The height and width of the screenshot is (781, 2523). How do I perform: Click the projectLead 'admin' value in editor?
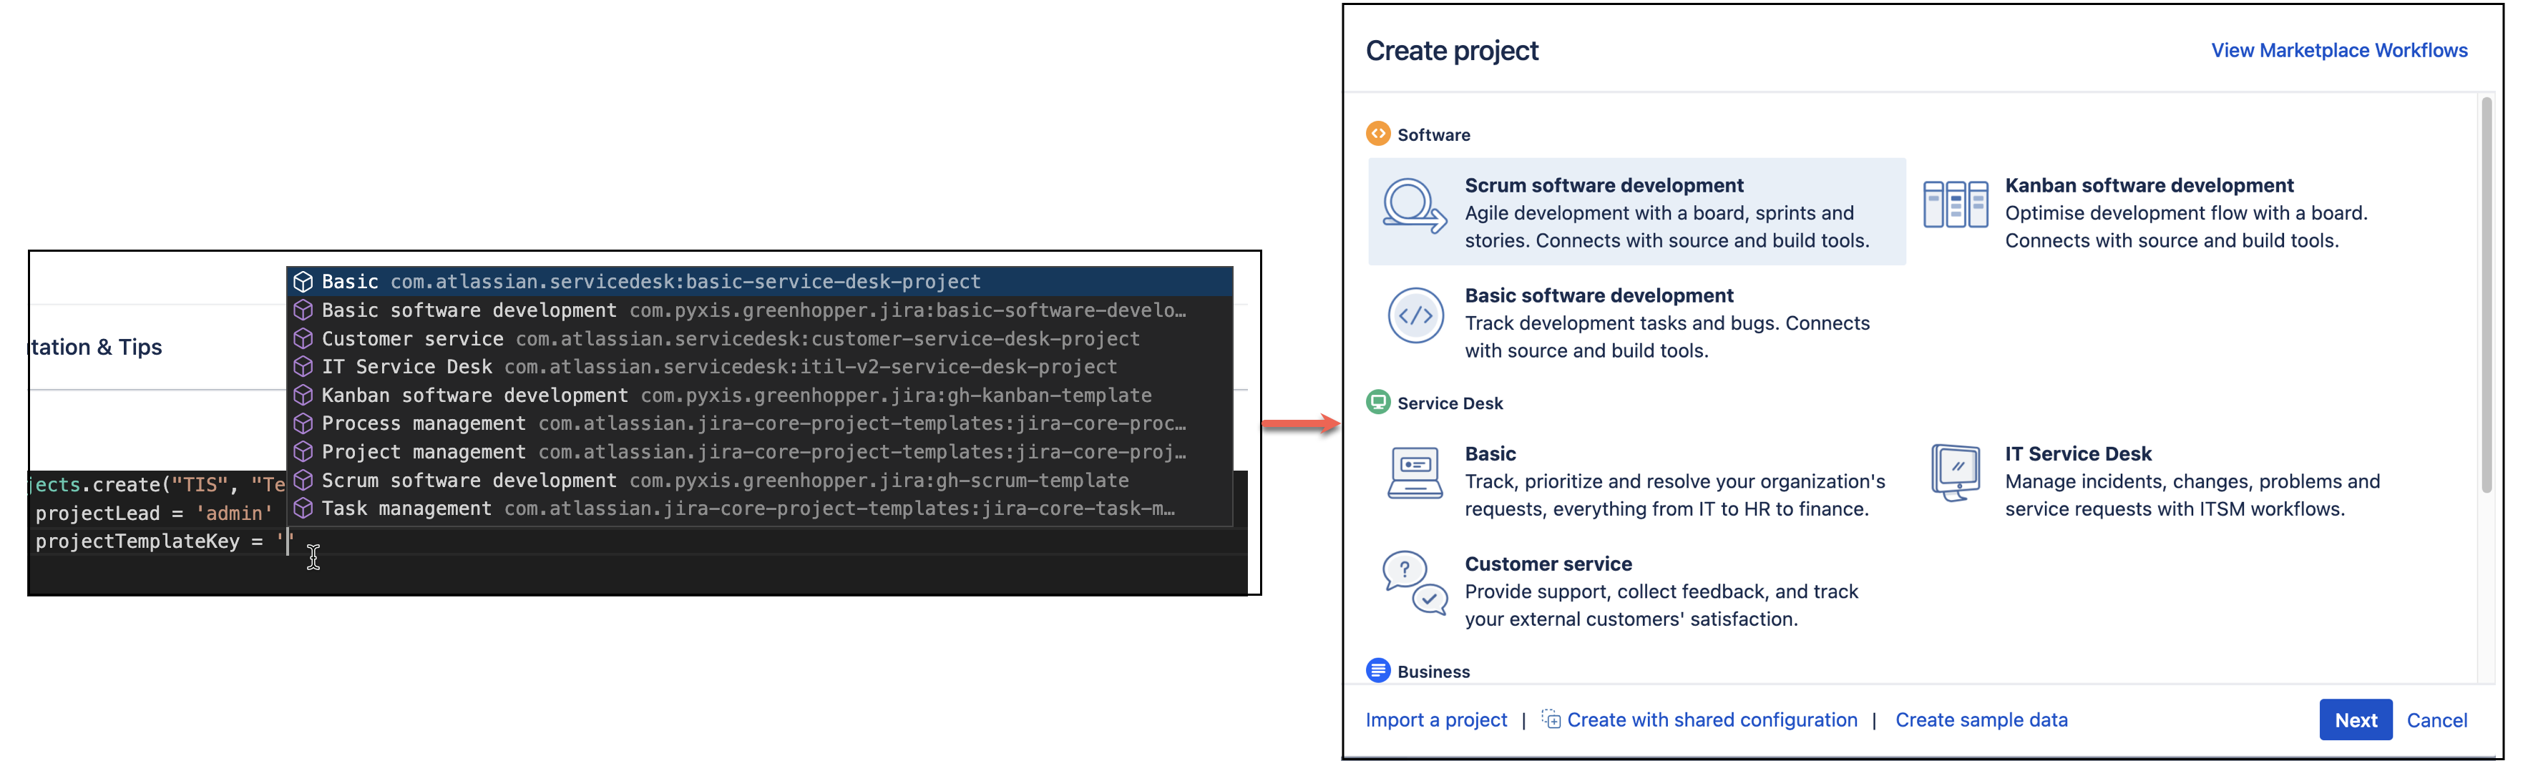(x=234, y=513)
